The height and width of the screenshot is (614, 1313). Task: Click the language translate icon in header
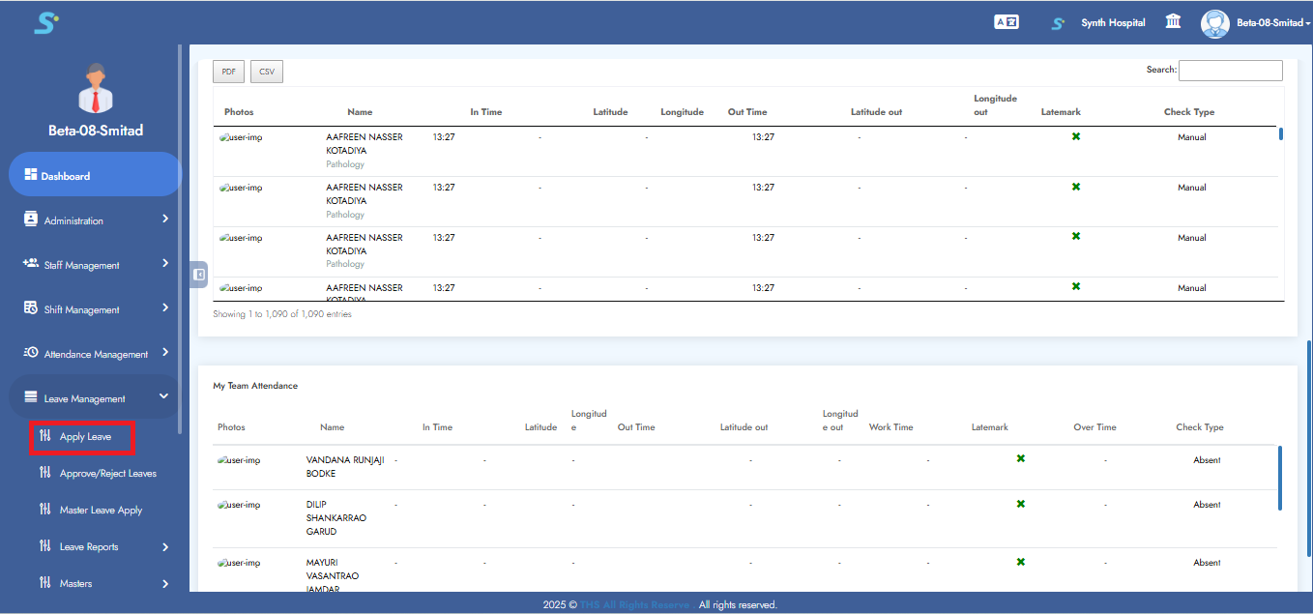1007,22
